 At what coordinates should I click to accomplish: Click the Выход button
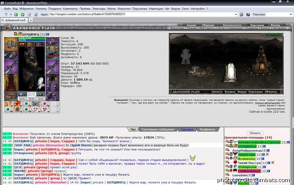click(x=275, y=25)
